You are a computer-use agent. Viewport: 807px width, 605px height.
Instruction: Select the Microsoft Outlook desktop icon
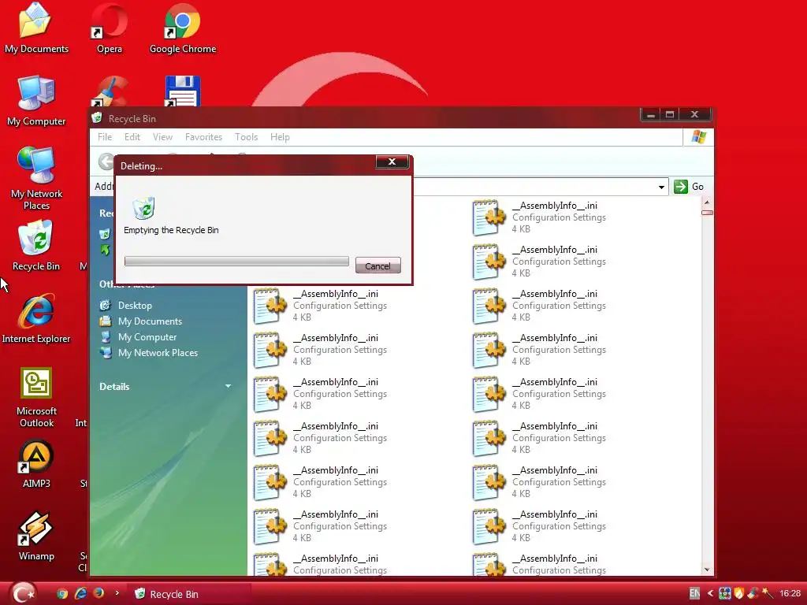point(36,397)
